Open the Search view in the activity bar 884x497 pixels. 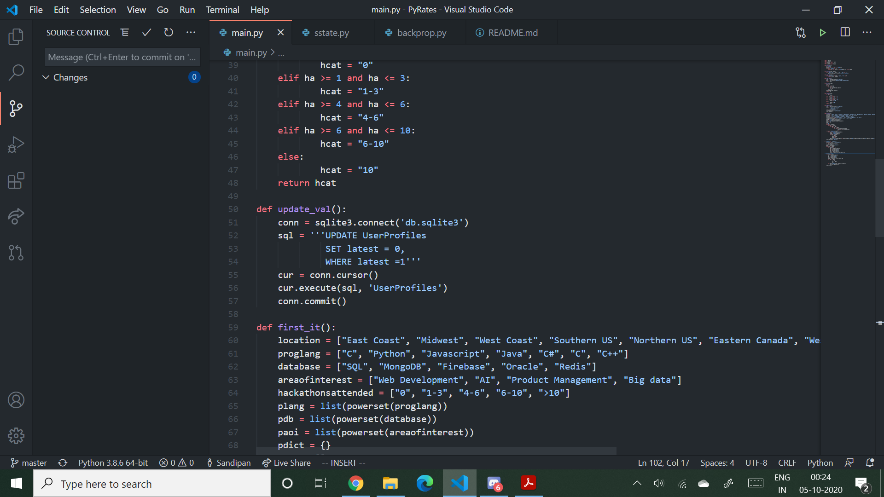tap(16, 73)
